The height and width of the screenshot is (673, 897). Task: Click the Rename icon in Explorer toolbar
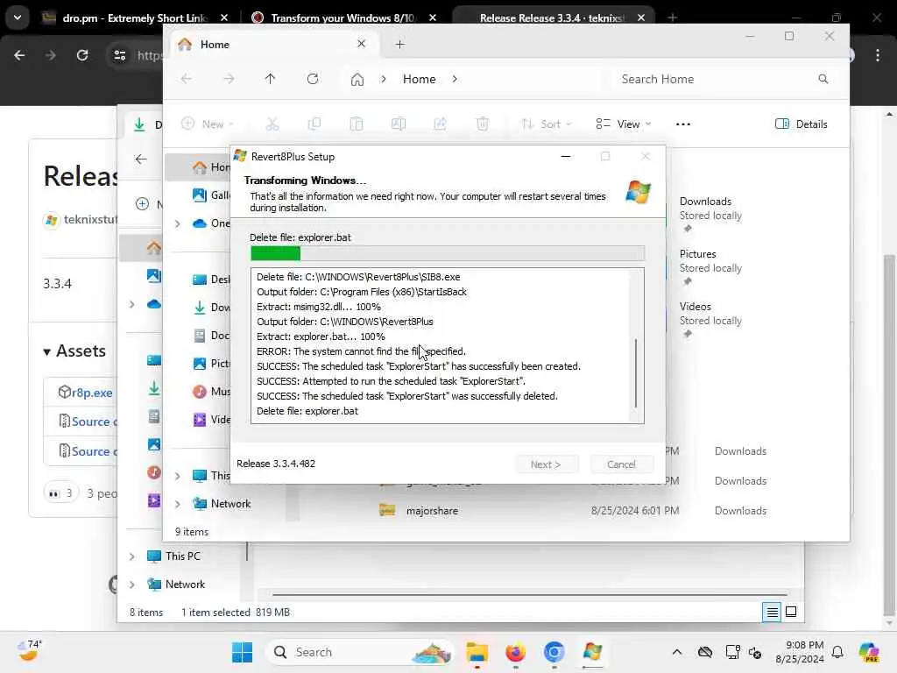click(399, 124)
